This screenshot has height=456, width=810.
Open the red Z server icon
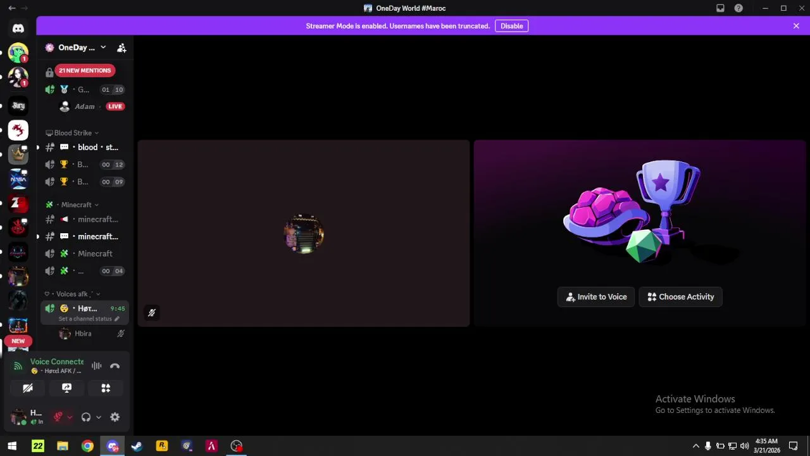[18, 204]
